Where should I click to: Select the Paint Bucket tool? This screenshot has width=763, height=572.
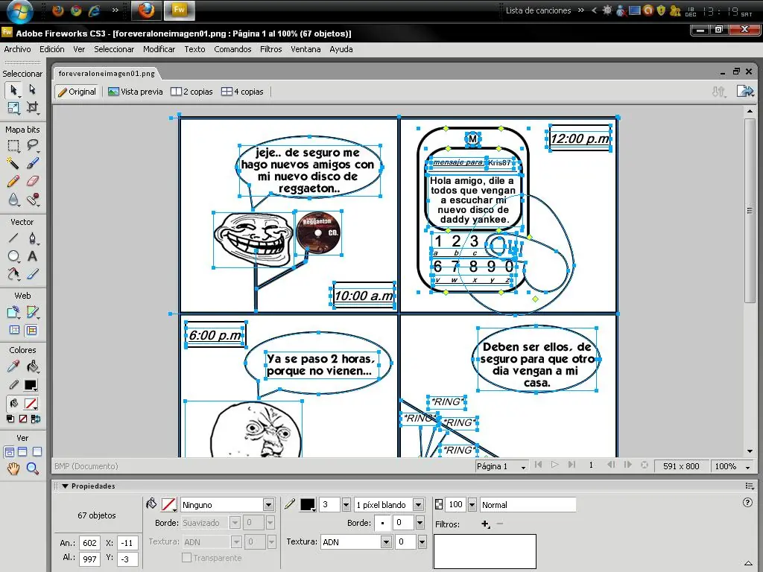pos(32,366)
